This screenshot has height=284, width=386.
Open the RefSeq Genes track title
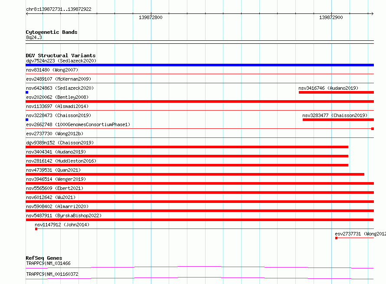44,258
